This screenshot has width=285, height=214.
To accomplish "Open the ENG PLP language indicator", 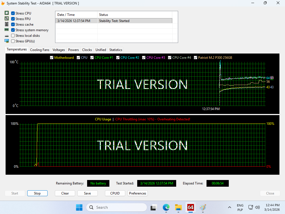I will (240, 207).
